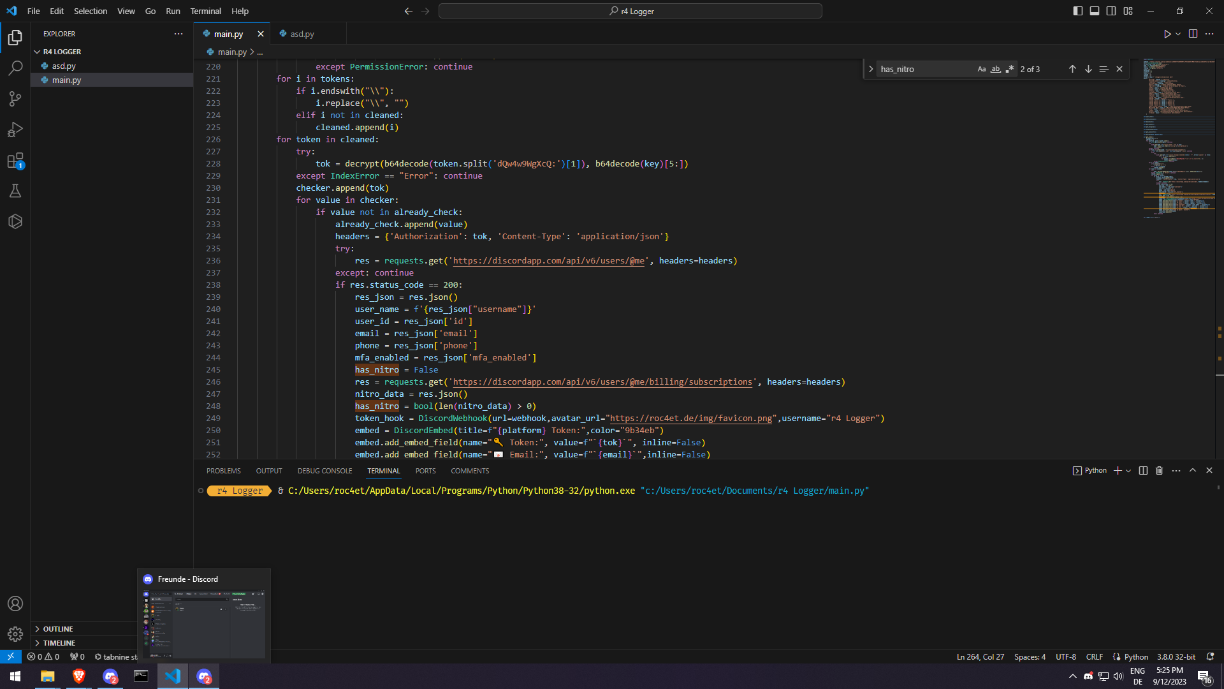Split the editor right
This screenshot has width=1224, height=689.
1193,34
